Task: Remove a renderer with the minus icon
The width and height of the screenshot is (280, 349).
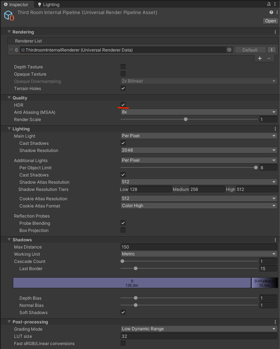Action: 269,58
